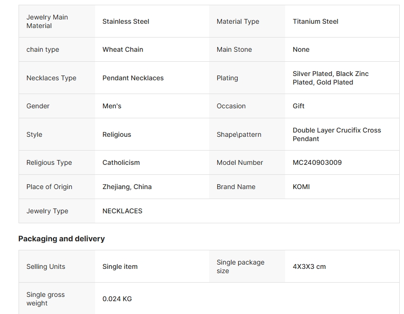The image size is (404, 314).
Task: Select the KOMI brand name value
Action: click(x=301, y=187)
